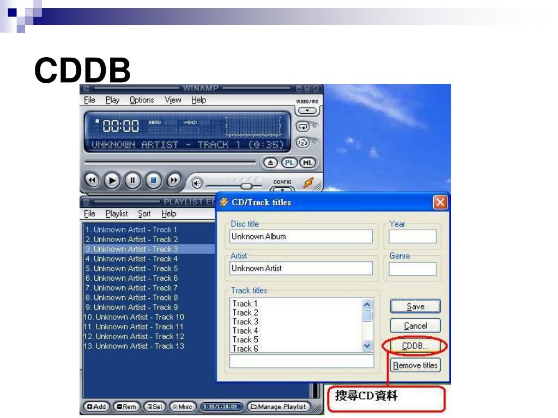The image size is (558, 418).
Task: Select '8. Unknown Artist - Track 8' in playlist
Action: 149,298
